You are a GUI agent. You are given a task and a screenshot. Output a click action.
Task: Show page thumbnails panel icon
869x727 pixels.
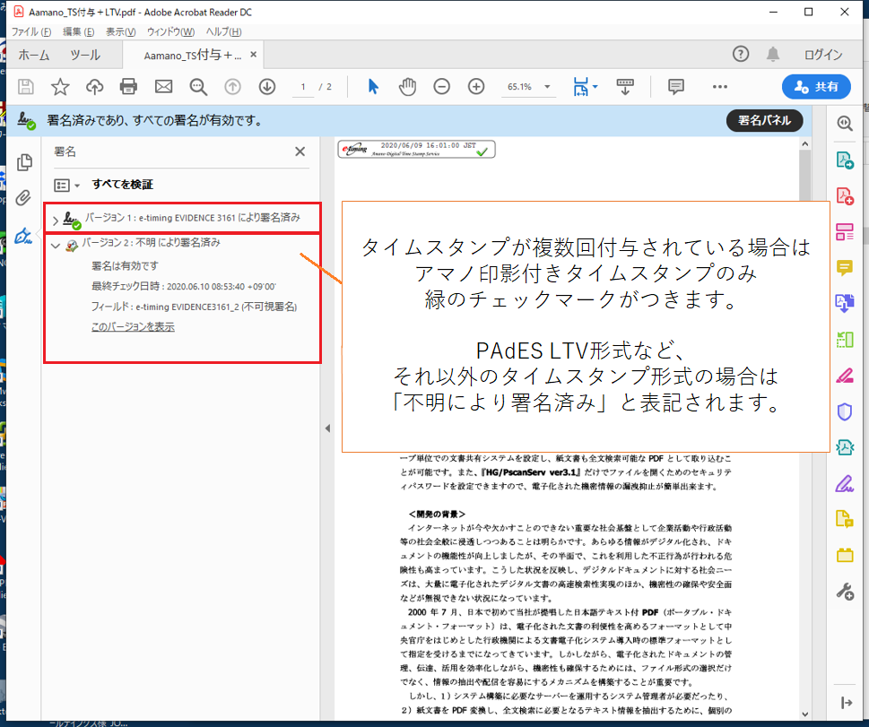[24, 161]
